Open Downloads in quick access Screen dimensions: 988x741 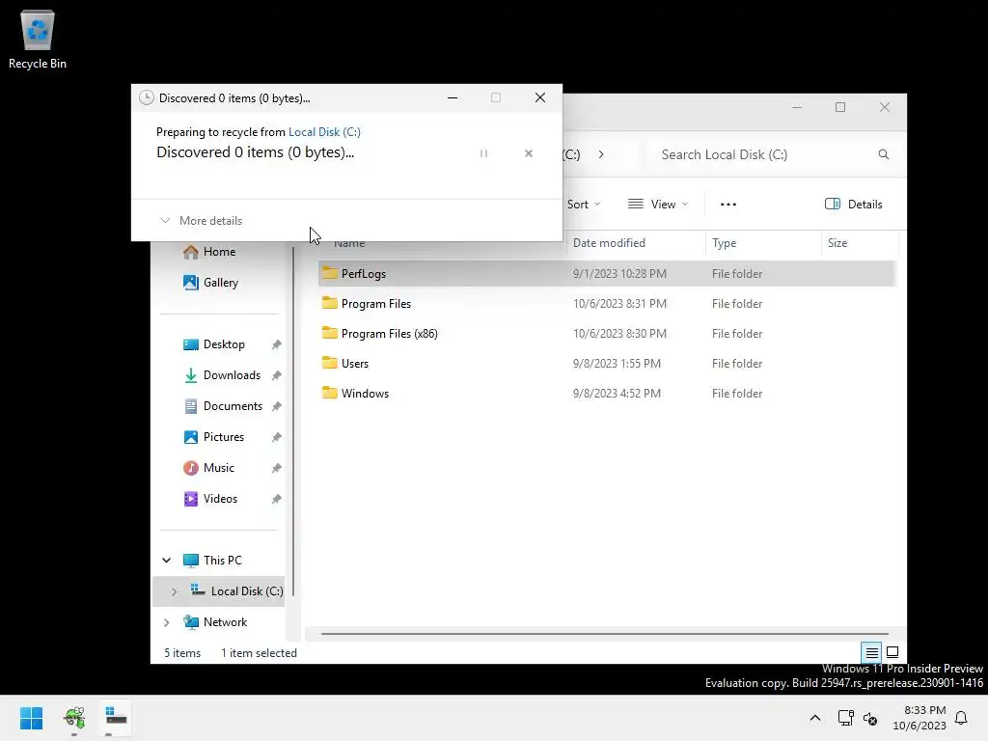coord(232,375)
